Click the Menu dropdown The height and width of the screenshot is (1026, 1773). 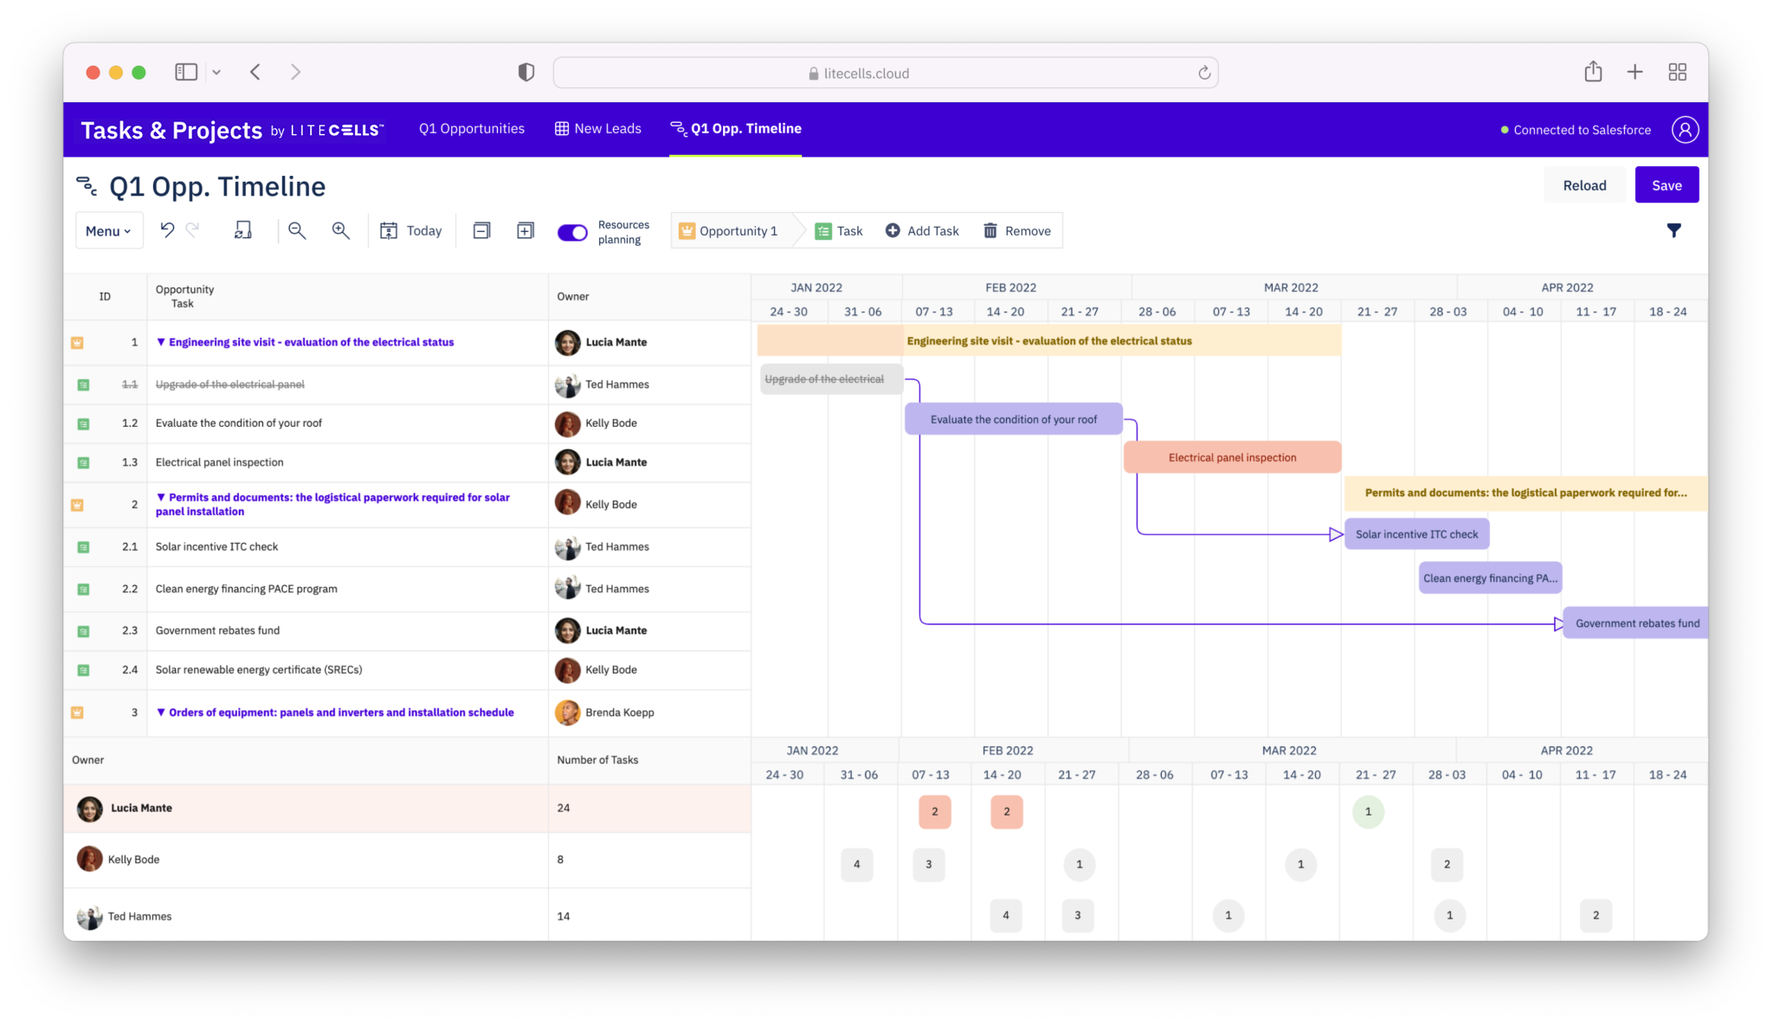click(107, 231)
